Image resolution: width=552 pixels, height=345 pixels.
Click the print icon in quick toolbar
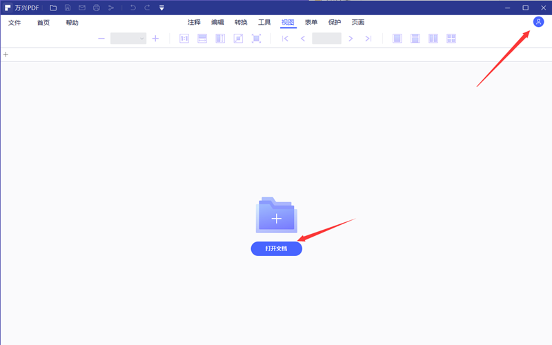96,8
